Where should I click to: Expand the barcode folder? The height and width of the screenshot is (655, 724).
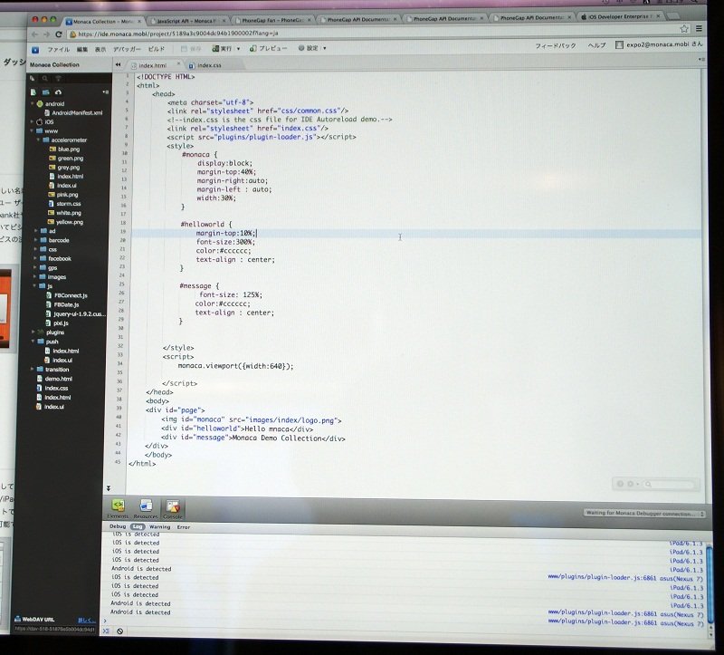pos(35,240)
